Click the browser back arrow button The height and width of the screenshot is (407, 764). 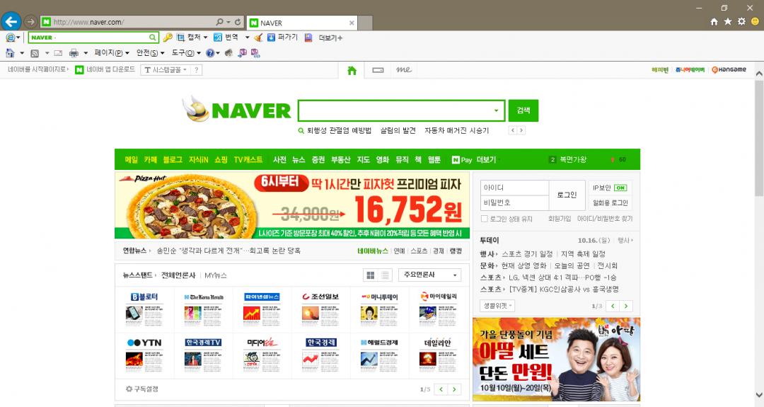coord(11,21)
